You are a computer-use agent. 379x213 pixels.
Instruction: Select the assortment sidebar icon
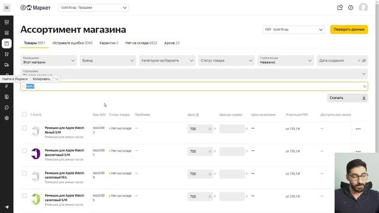(7, 43)
